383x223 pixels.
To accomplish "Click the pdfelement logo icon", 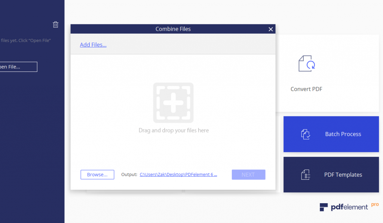I will 324,207.
